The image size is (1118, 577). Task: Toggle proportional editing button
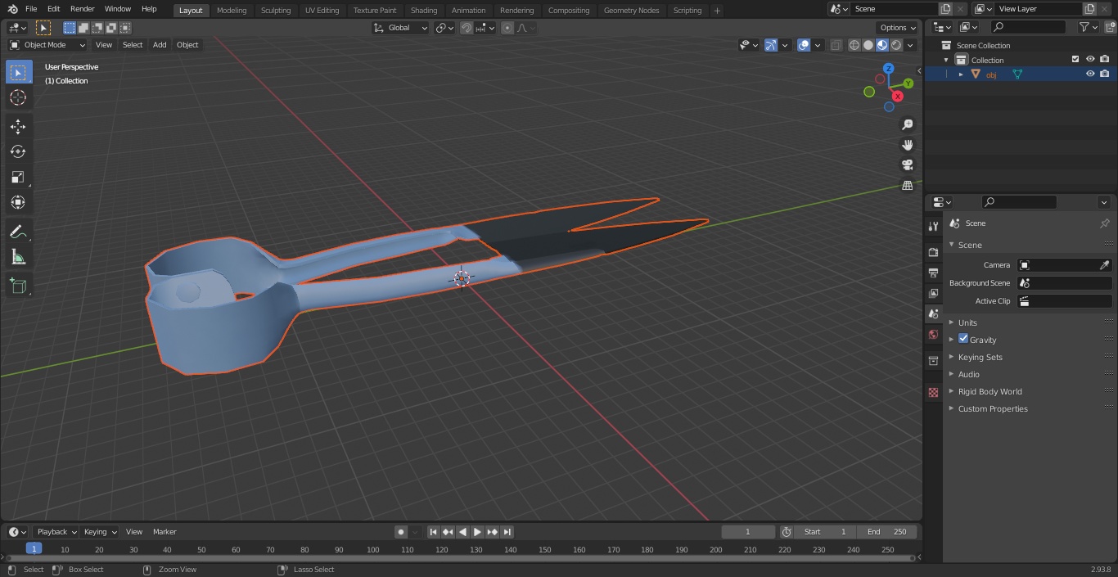507,28
